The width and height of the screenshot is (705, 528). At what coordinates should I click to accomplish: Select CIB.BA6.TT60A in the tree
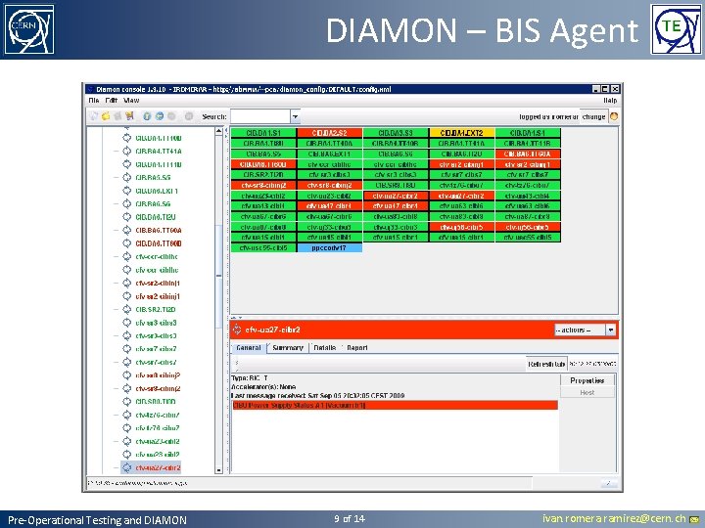coord(159,231)
